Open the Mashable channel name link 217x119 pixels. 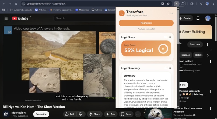click(x=17, y=113)
